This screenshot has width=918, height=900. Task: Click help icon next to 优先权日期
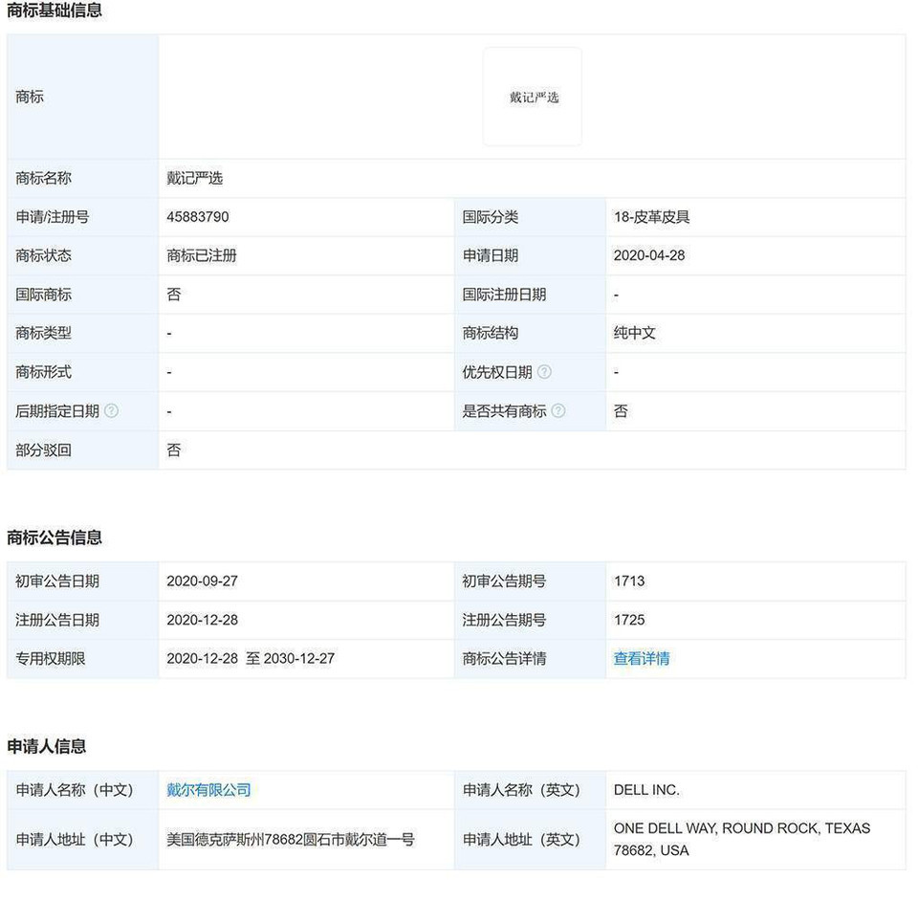point(544,372)
